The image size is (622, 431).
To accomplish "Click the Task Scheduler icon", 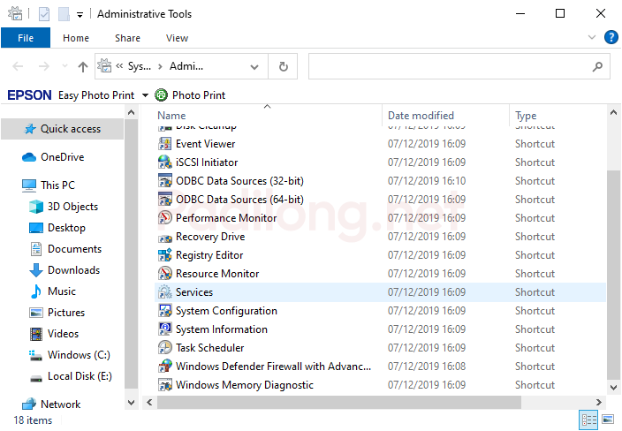I will point(164,348).
